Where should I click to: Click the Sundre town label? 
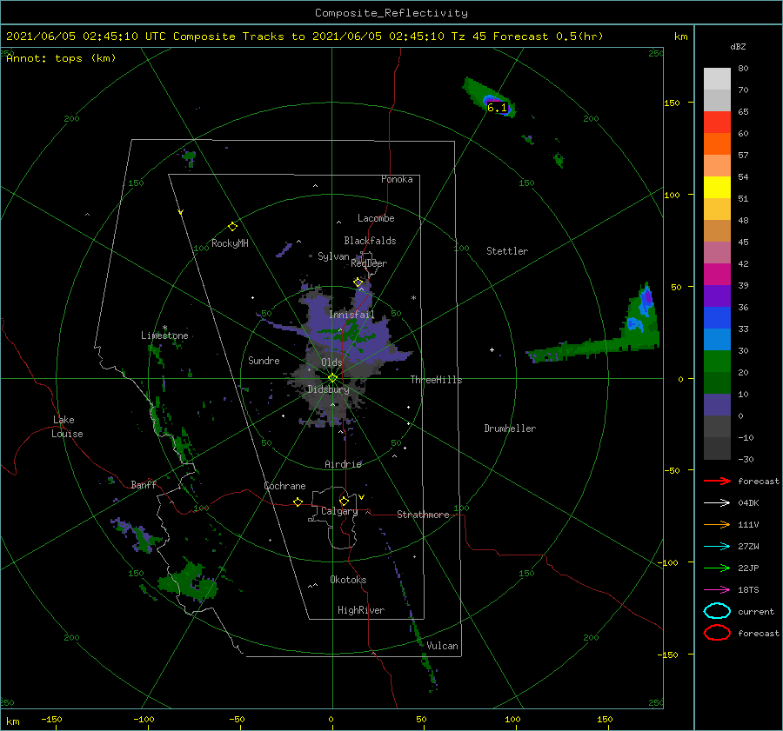(x=264, y=360)
